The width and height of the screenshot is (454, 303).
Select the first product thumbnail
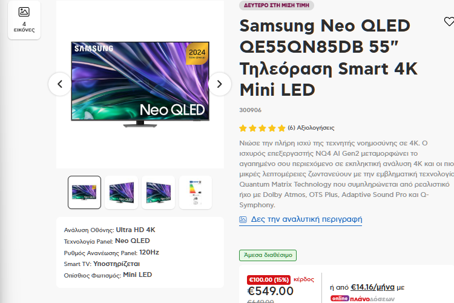pos(85,192)
